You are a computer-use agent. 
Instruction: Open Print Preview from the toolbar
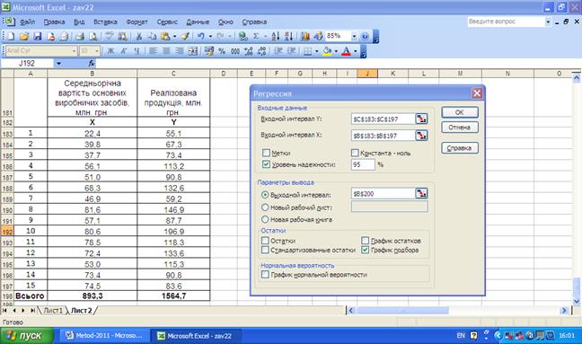93,36
